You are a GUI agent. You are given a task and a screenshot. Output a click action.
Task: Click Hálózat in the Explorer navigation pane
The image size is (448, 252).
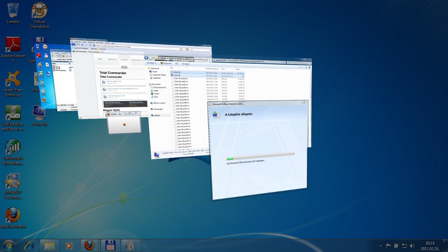point(156,115)
